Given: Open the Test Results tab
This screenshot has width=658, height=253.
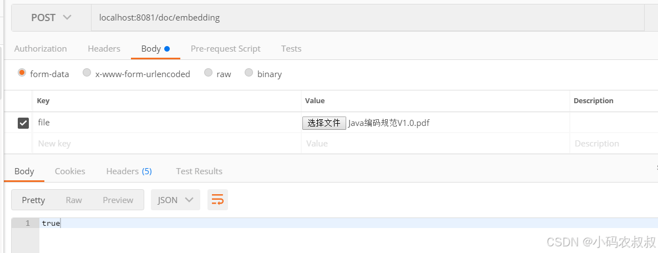Looking at the screenshot, I should 199,171.
